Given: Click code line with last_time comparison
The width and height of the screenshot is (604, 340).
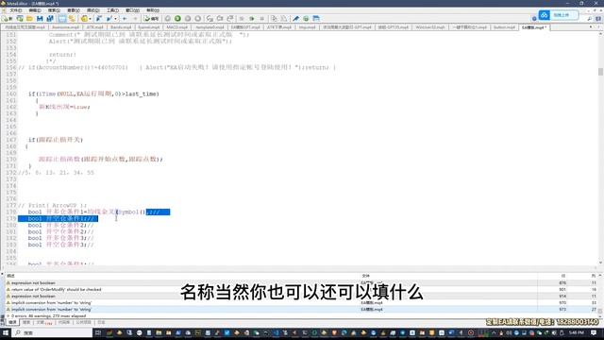Looking at the screenshot, I should point(93,94).
